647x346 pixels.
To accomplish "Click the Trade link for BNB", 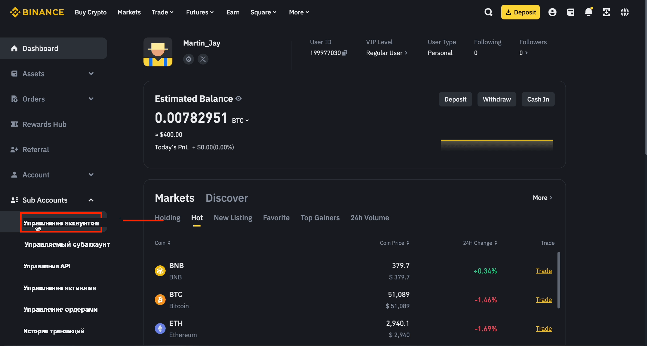I will (544, 271).
